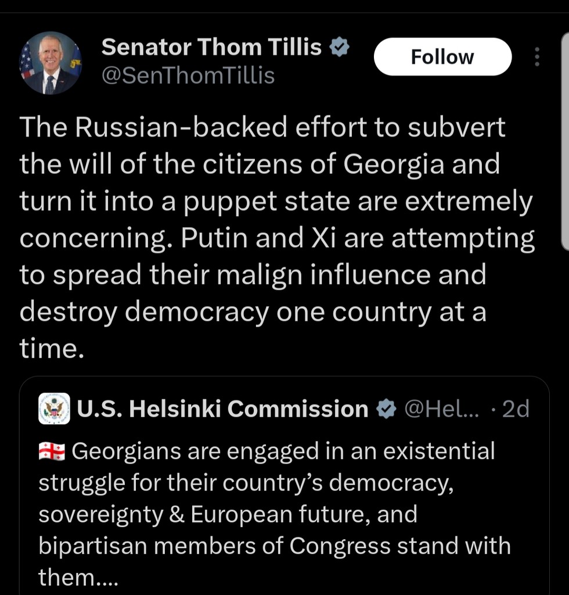Viewport: 569px width, 595px height.
Task: Expand the truncated quoted text at 'them....'
Action: point(78,577)
